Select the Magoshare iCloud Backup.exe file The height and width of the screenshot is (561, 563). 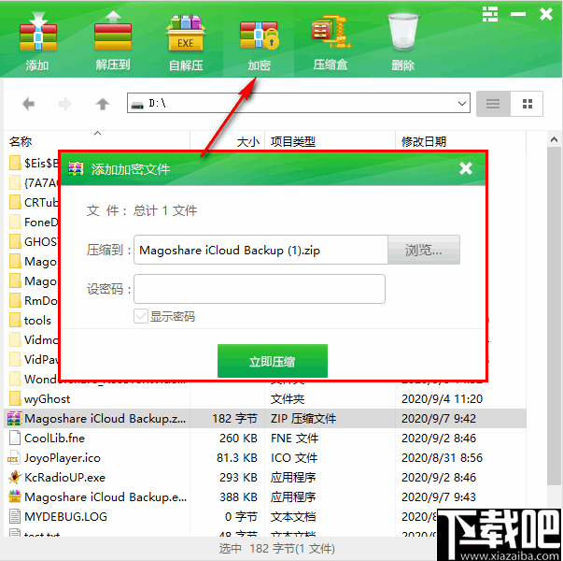pyautogui.click(x=106, y=497)
